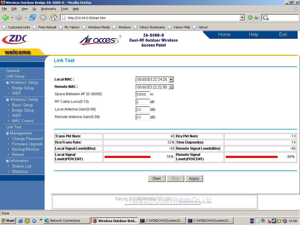Open the Station List page
The height and width of the screenshot is (225, 300).
tap(21, 166)
